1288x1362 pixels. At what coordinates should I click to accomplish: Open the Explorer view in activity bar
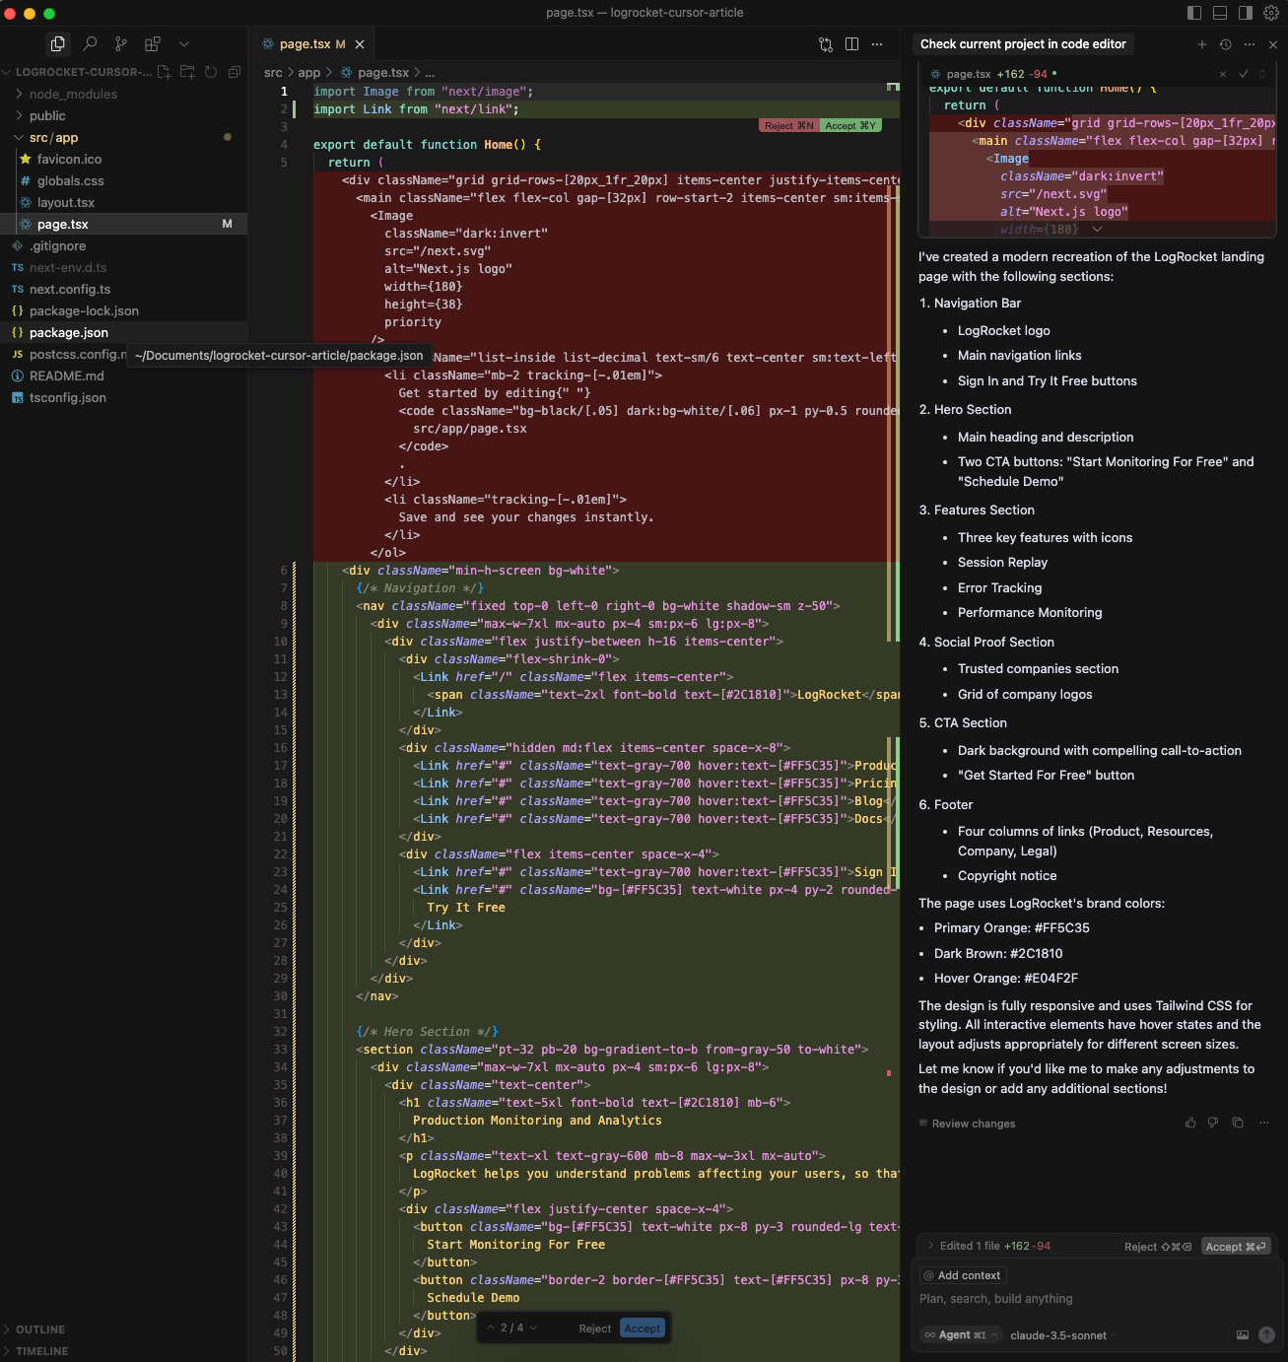click(x=58, y=43)
